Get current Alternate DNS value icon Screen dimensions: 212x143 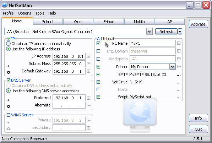pos(89,105)
